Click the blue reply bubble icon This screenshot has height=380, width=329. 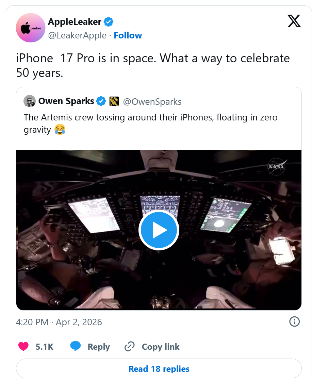[x=76, y=347]
